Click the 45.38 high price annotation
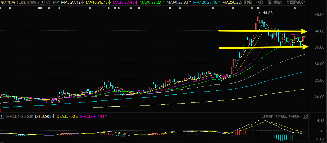Image resolution: width=327 pixels, height=143 pixels. [x=268, y=13]
